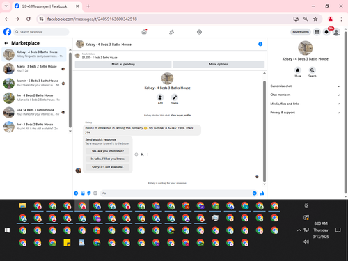Open a new browser tab
The image size is (348, 261).
tap(88, 6)
